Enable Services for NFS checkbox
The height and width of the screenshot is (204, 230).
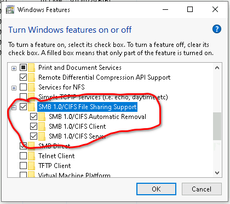coord(23,87)
